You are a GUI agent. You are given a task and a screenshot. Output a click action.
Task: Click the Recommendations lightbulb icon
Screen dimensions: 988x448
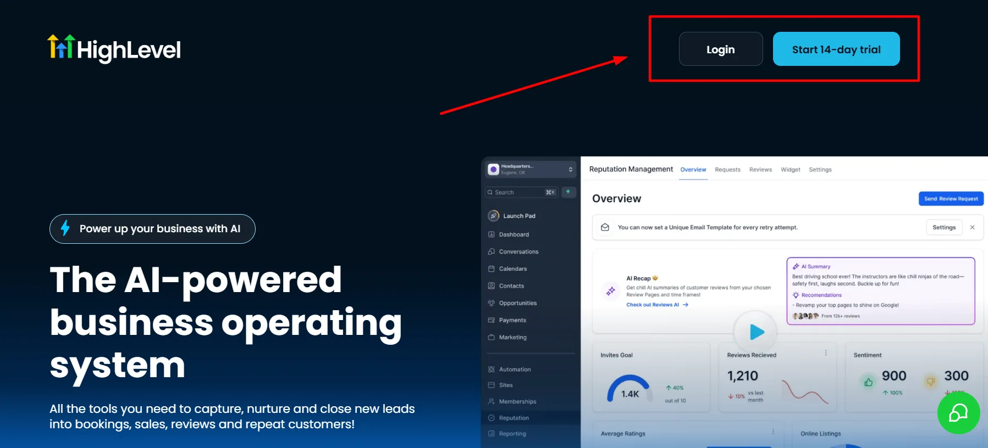(796, 295)
